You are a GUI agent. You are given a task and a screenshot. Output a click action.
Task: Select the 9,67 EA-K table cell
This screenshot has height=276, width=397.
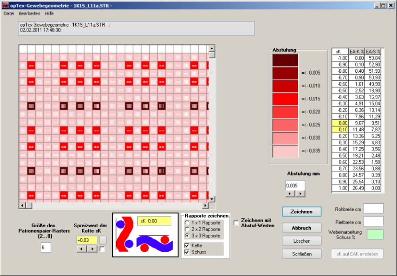pyautogui.click(x=357, y=123)
